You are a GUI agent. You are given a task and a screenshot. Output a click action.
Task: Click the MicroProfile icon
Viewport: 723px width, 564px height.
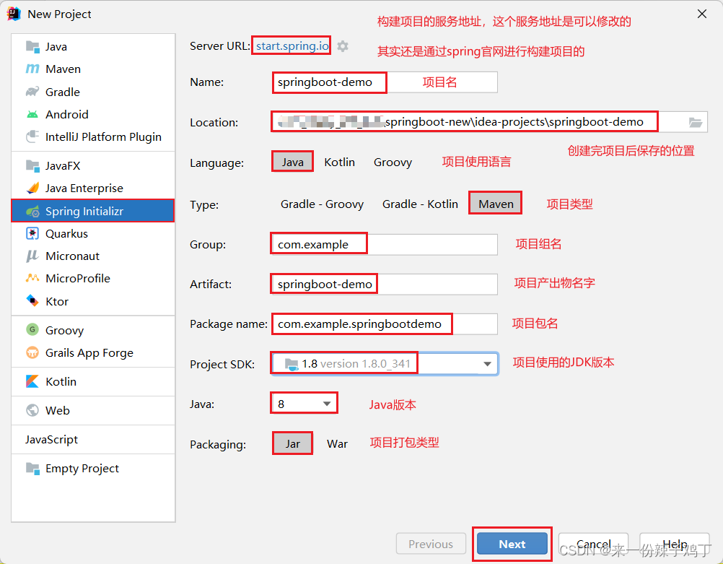pos(32,278)
